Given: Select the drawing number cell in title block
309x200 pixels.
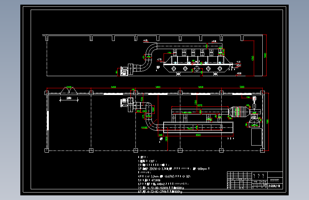Looking at the screenshot, I should coord(274,186).
